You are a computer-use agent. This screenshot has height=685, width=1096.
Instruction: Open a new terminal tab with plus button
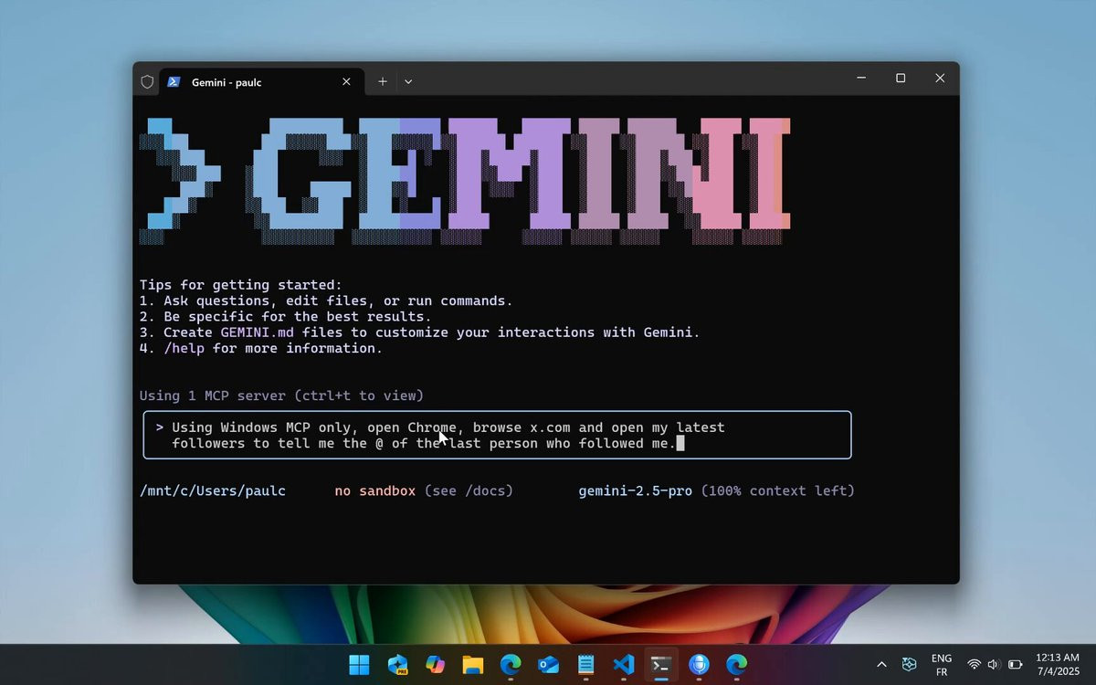(x=383, y=81)
